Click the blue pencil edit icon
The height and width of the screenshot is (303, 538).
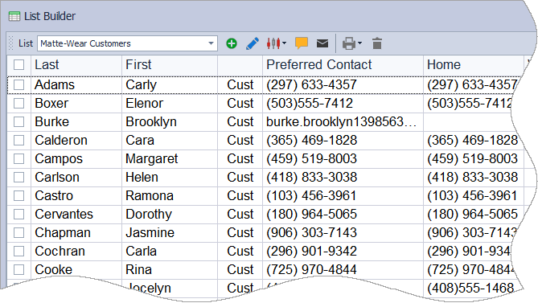(x=253, y=43)
